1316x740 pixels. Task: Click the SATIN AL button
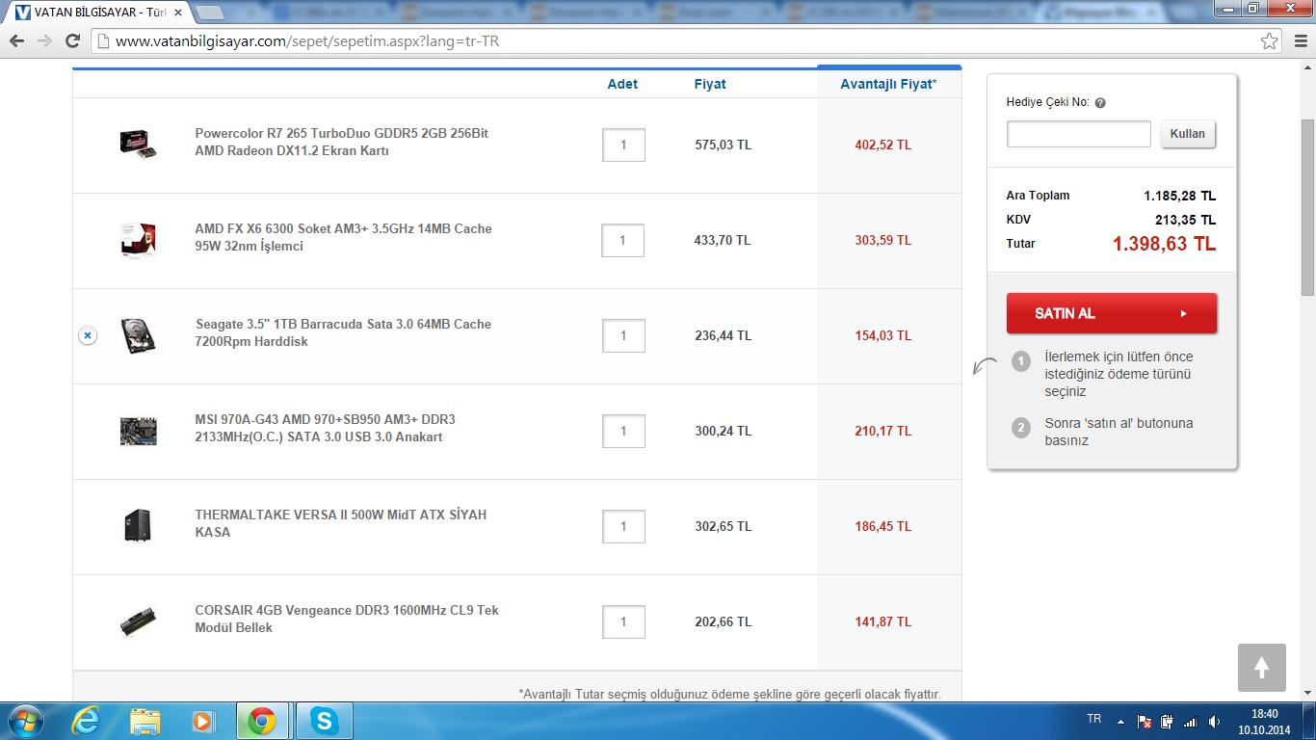[1112, 313]
